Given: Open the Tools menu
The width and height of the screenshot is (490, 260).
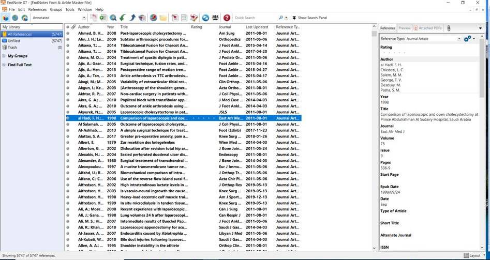Looking at the screenshot, I should point(70,10).
